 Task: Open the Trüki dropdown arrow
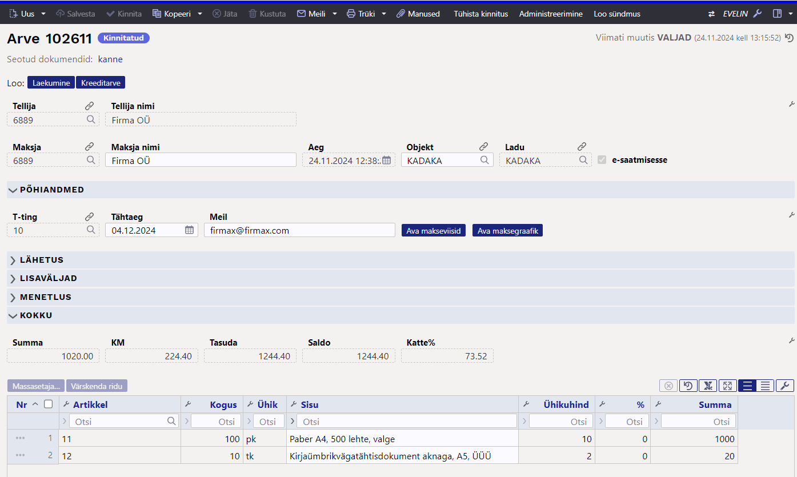pyautogui.click(x=384, y=14)
